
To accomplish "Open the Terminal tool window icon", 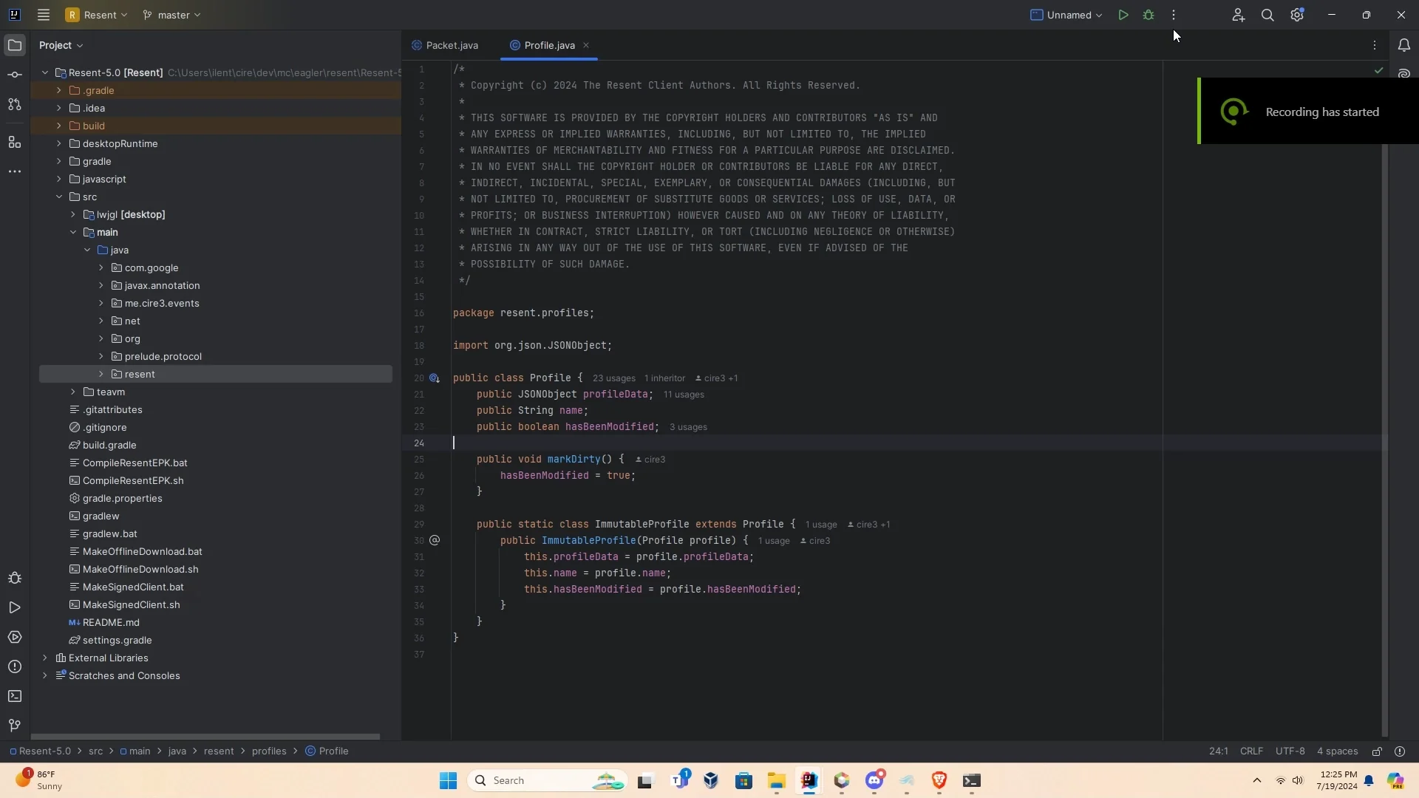I will (x=14, y=696).
